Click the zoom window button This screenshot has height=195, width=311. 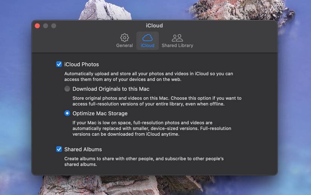pyautogui.click(x=54, y=26)
